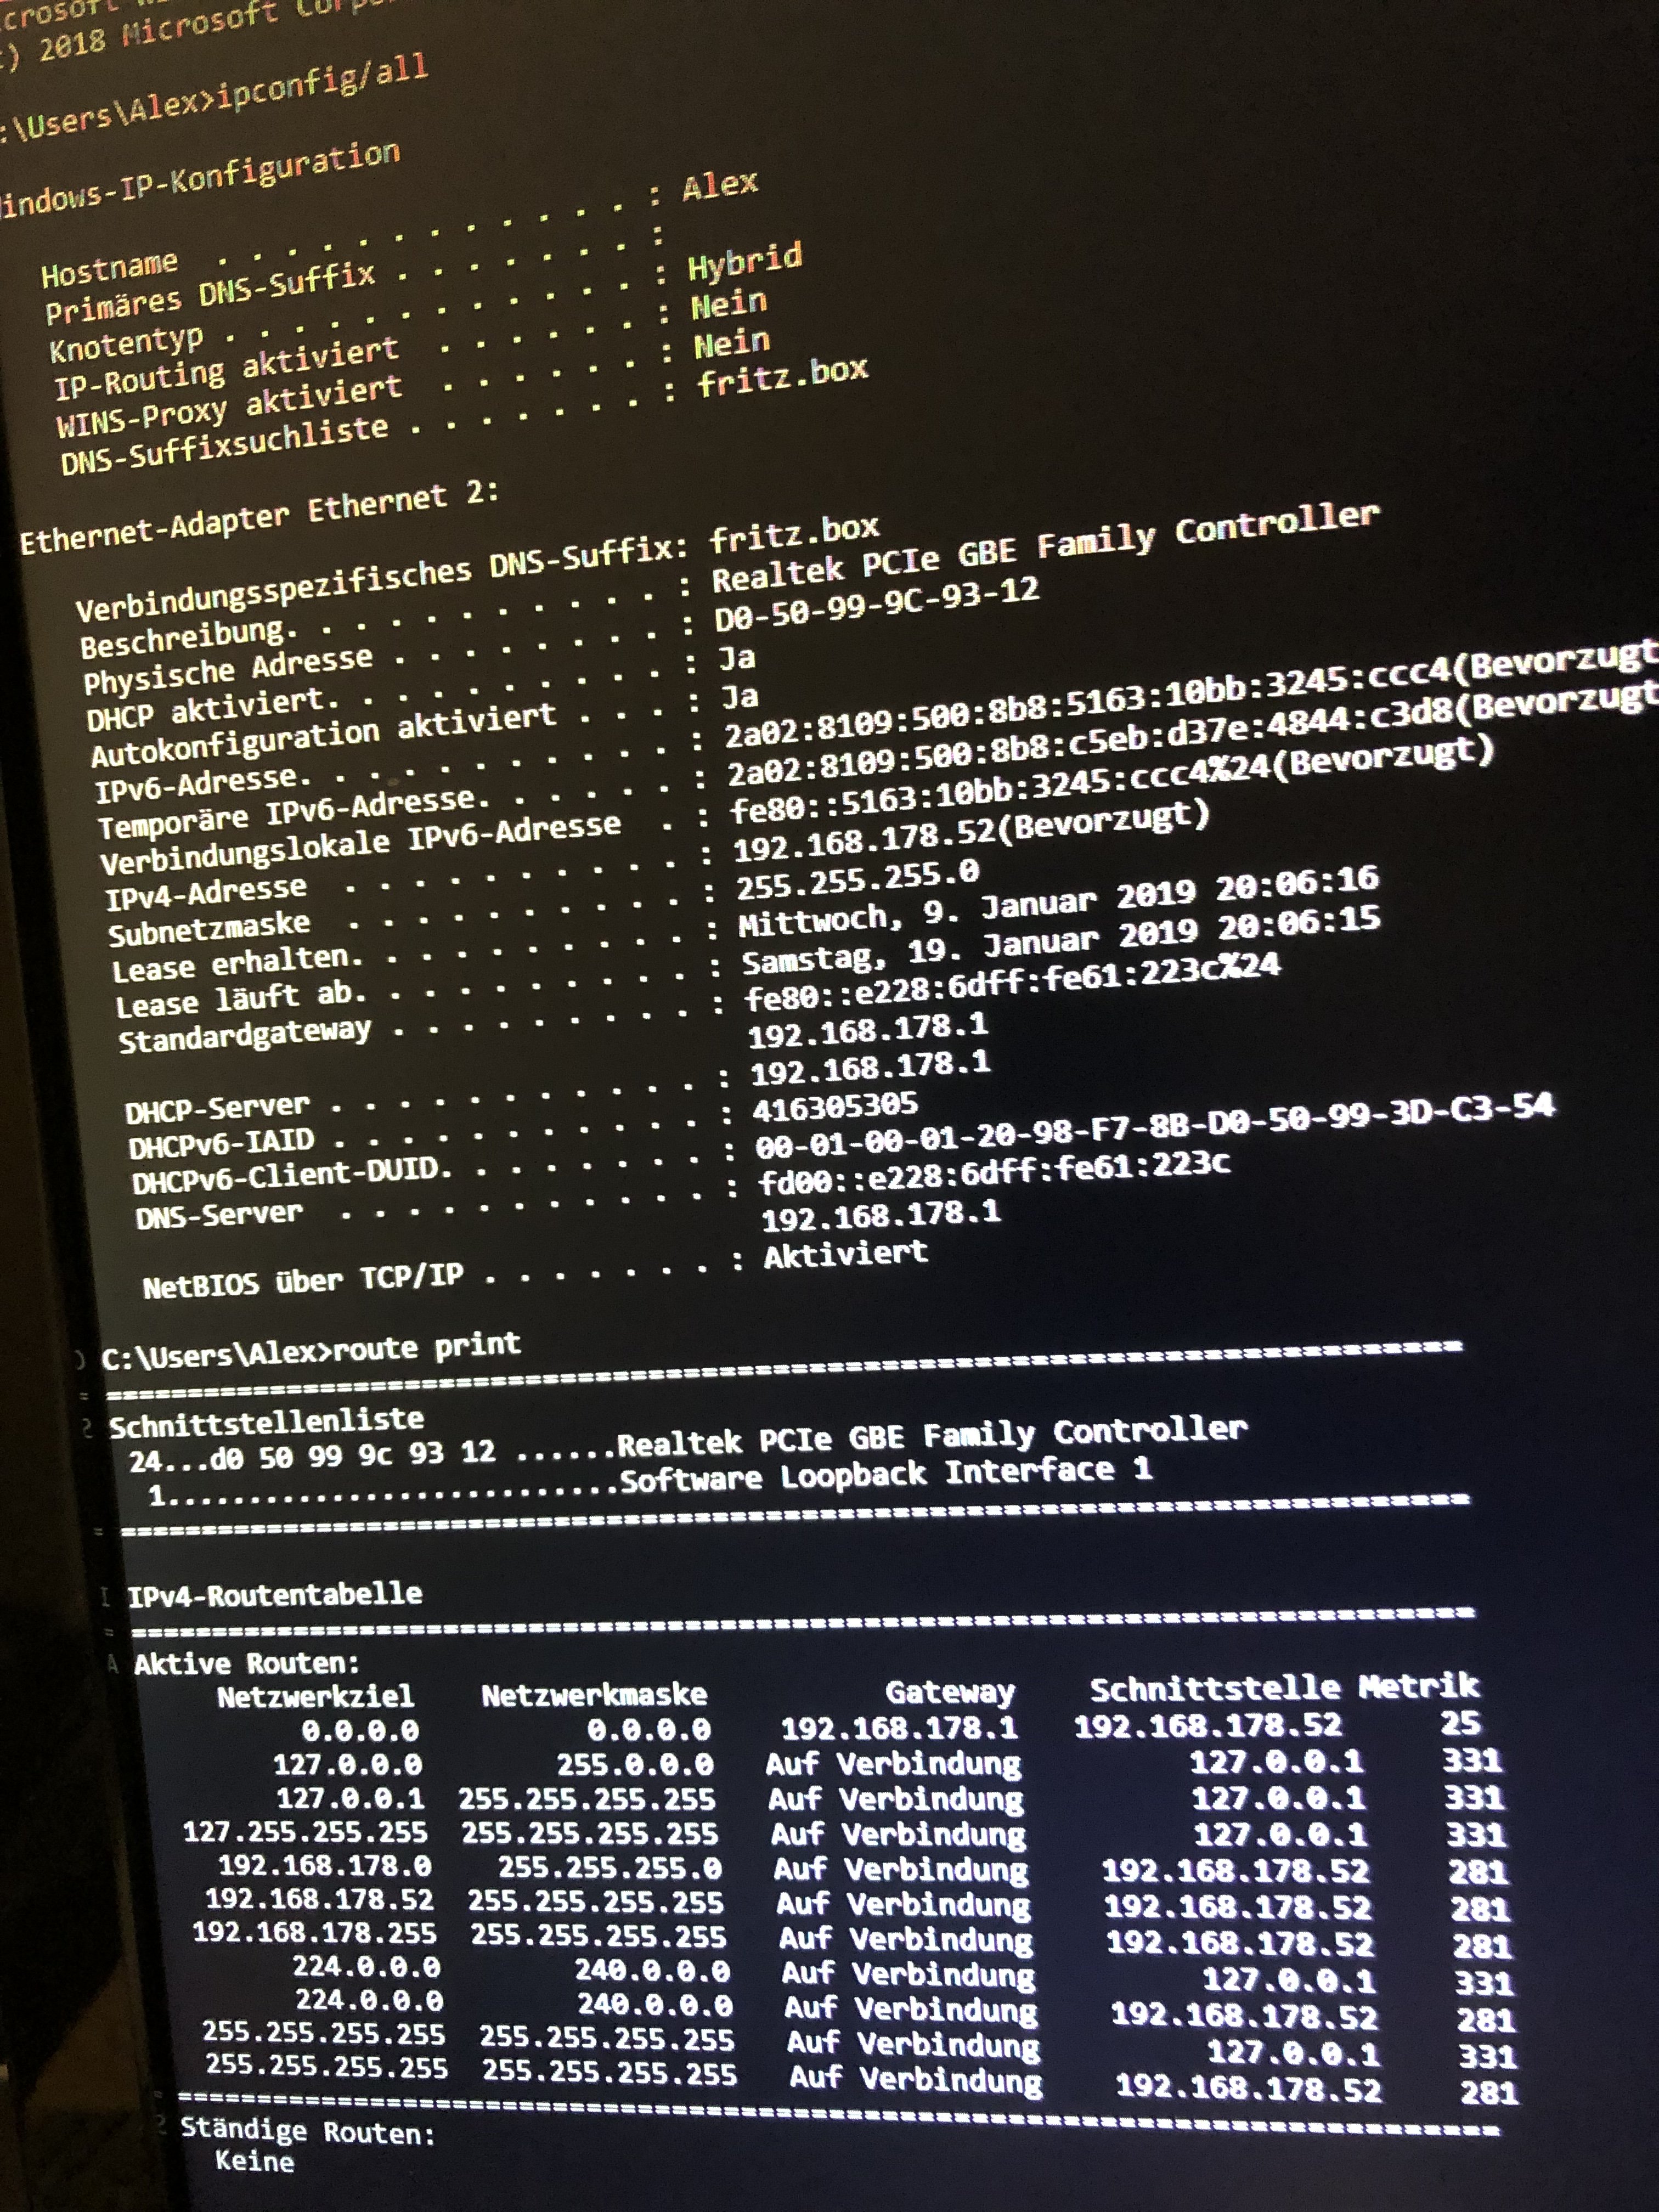This screenshot has width=1659, height=2212.
Task: Click the IPv4 address 192.168.178.52(Bevorzugt)
Action: pos(971,833)
